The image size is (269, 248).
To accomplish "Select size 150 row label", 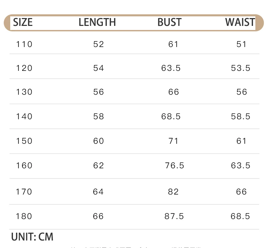I will pyautogui.click(x=24, y=141).
